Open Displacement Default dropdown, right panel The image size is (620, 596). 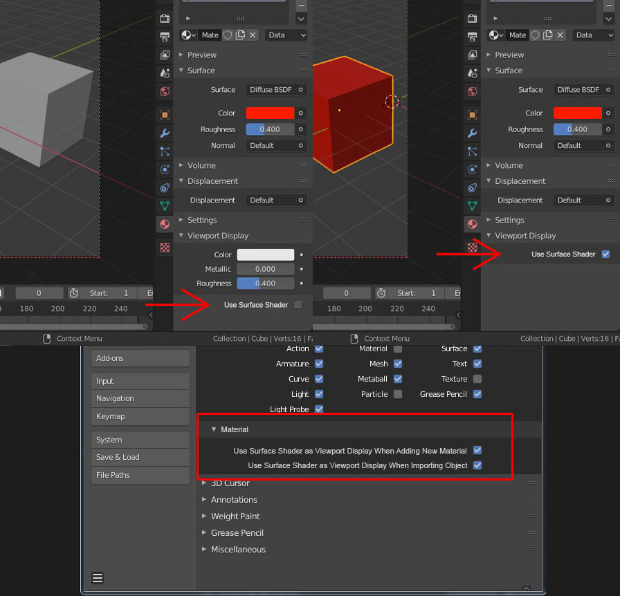578,200
